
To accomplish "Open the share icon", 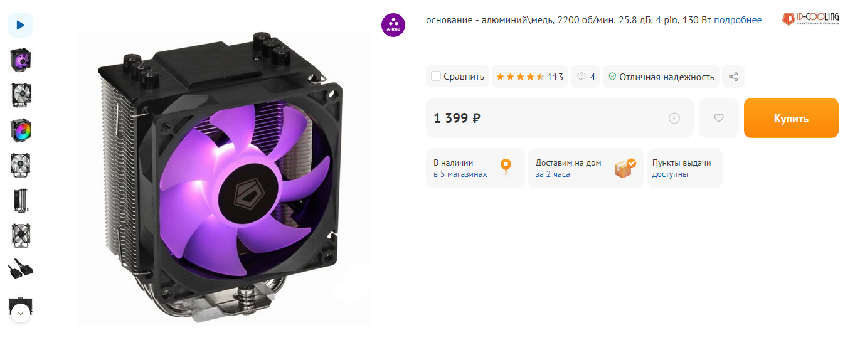I will click(733, 77).
